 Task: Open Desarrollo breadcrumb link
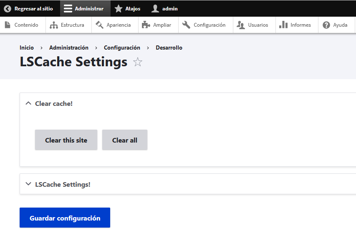point(169,48)
